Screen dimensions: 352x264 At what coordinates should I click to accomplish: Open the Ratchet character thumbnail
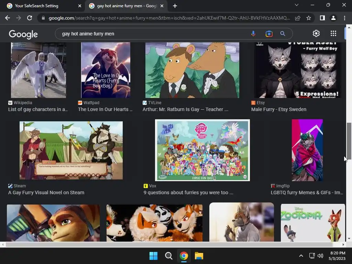coord(53,223)
